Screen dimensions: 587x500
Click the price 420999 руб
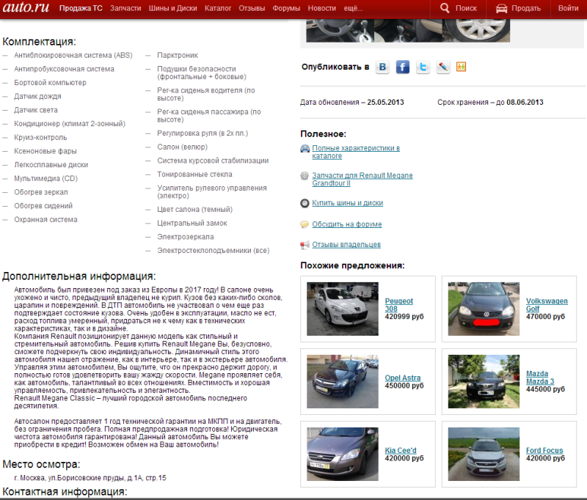click(404, 317)
